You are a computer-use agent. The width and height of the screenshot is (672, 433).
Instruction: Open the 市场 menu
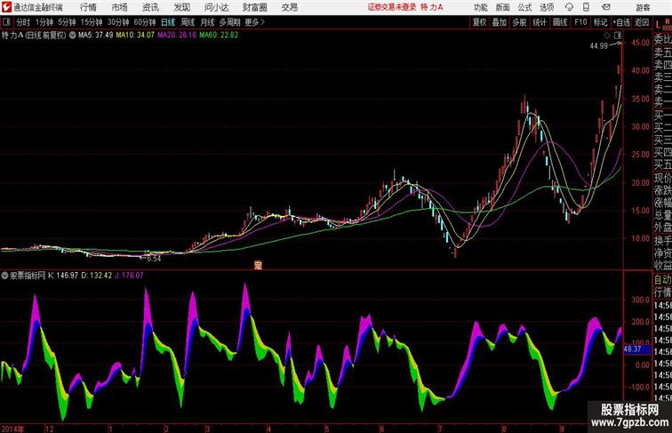tap(119, 7)
